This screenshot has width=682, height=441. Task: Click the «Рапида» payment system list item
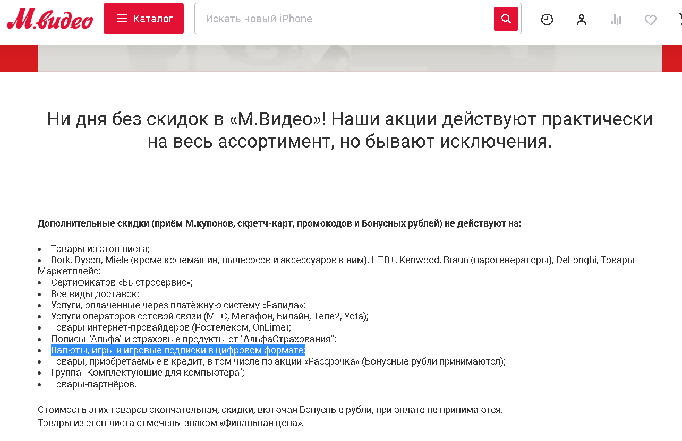click(x=178, y=305)
